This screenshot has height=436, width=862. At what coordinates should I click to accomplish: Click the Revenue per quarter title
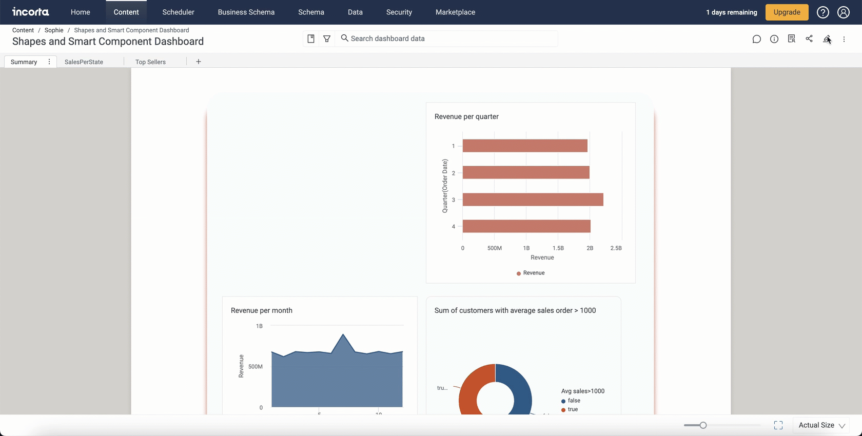point(466,116)
